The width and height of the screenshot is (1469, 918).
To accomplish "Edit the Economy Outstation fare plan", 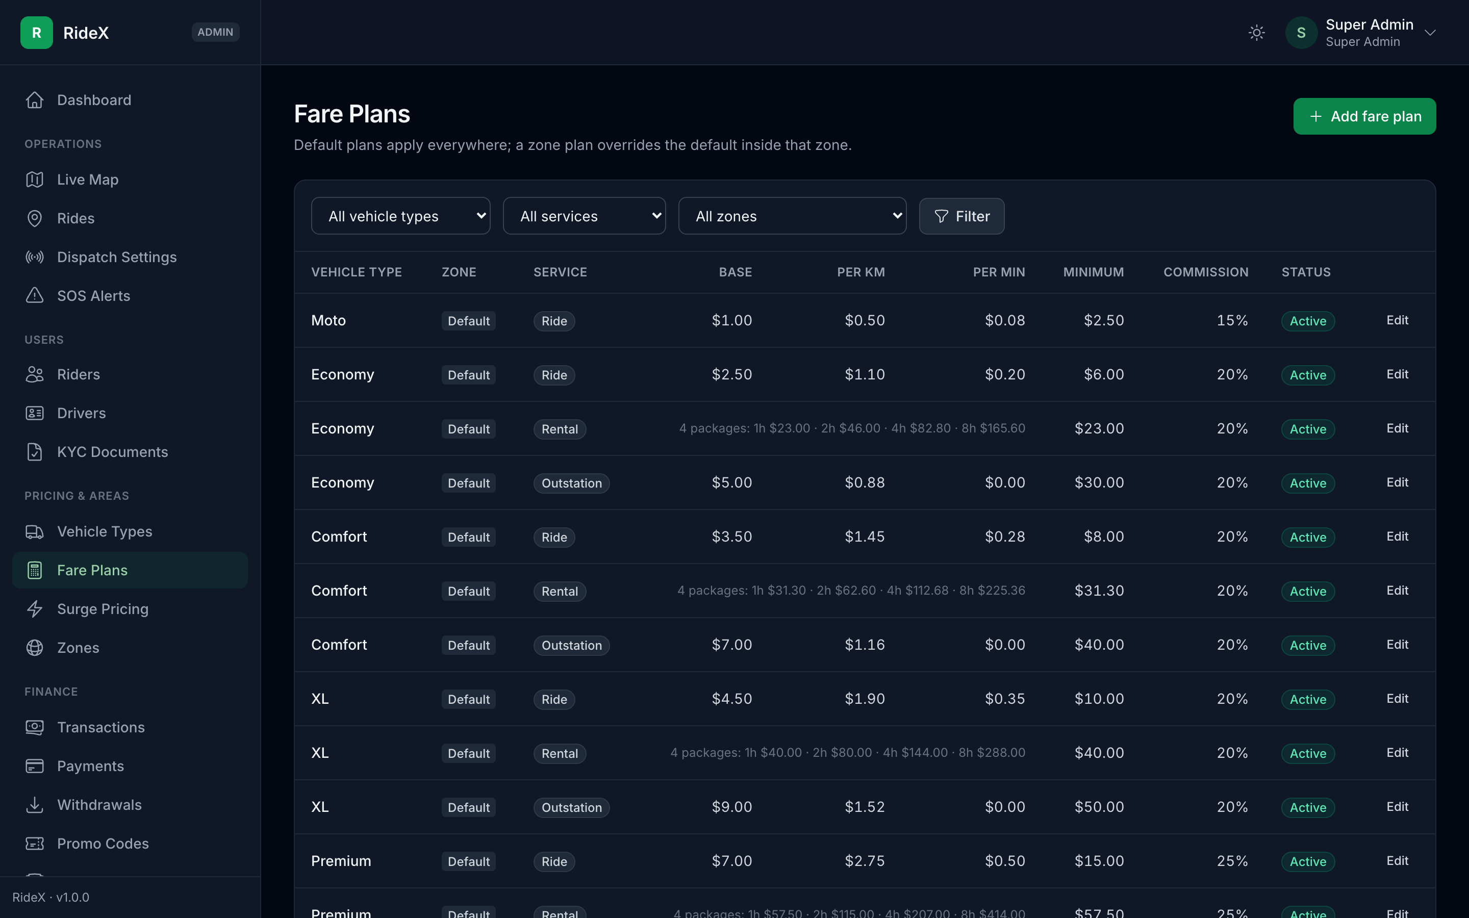I will point(1398,482).
